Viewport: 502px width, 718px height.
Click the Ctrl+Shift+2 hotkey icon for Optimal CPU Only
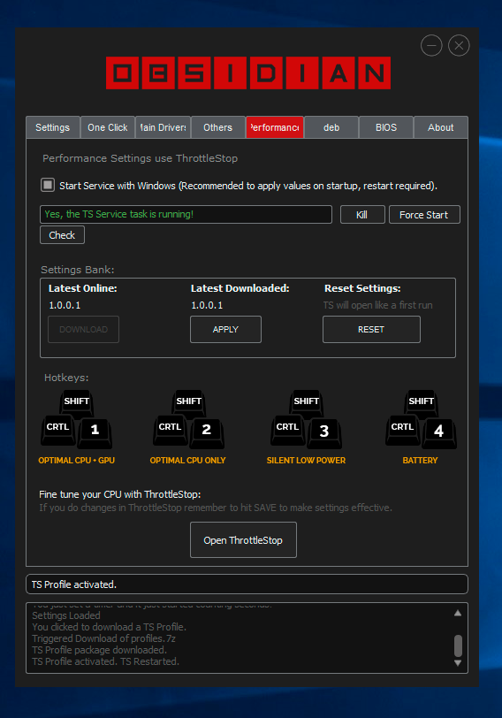(188, 419)
